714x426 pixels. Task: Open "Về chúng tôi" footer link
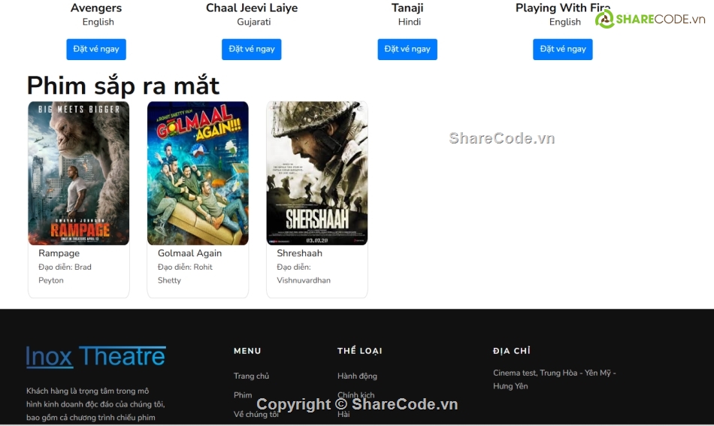coord(256,414)
